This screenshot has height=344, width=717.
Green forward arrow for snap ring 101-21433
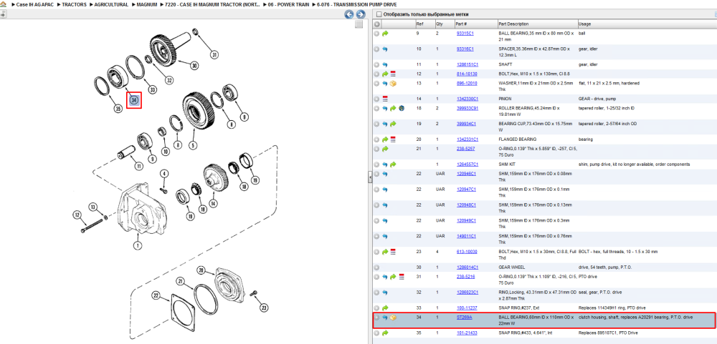tap(385, 333)
